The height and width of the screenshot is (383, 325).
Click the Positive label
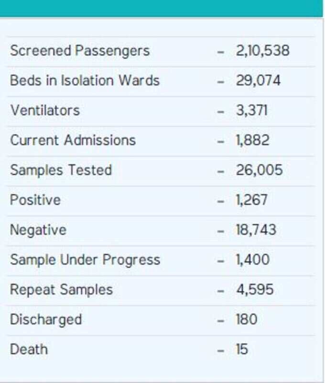pyautogui.click(x=35, y=200)
